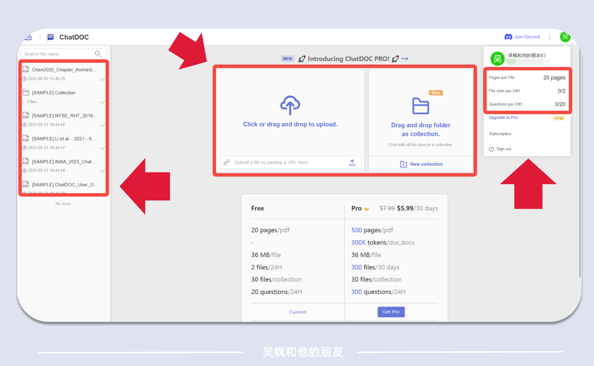Click the ChatDOC logo icon
594x366 pixels.
click(50, 37)
